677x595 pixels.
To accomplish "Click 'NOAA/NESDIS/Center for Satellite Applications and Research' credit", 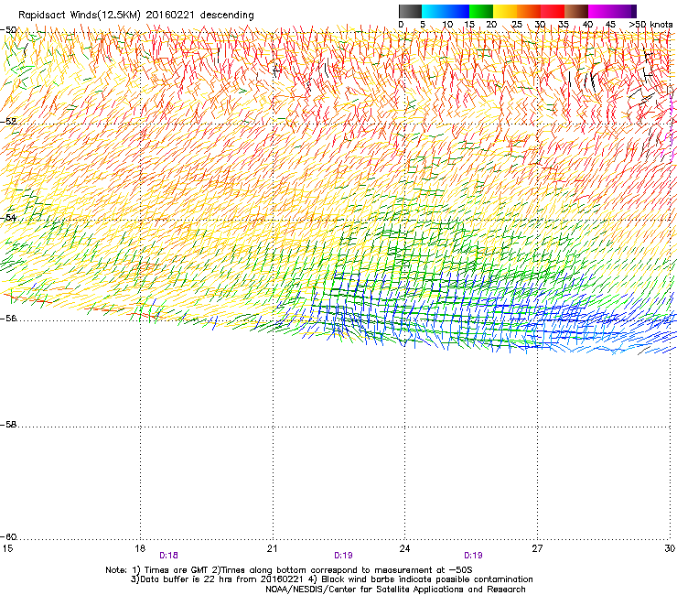I will (395, 590).
